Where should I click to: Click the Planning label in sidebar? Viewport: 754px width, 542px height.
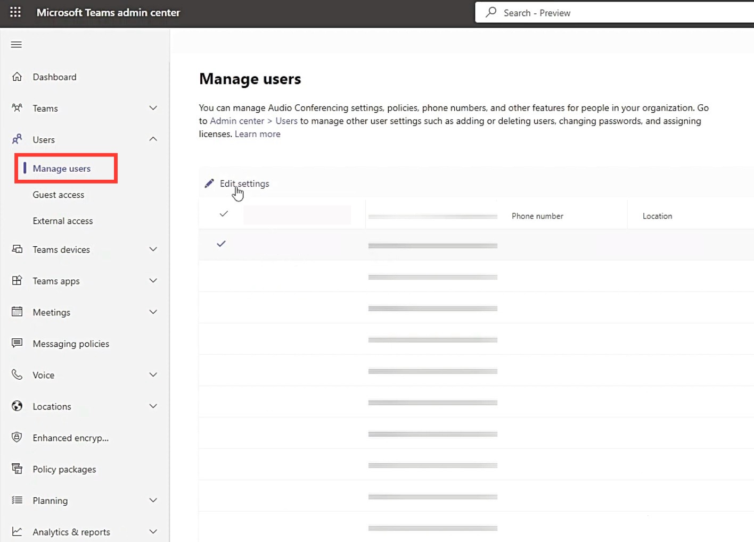[50, 501]
